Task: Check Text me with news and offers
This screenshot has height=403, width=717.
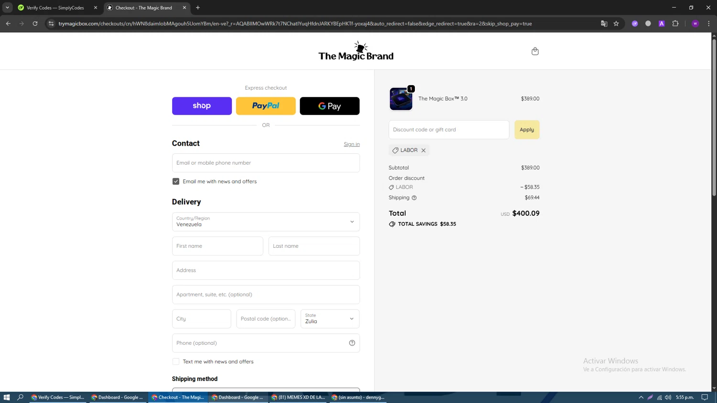Action: pos(176,362)
